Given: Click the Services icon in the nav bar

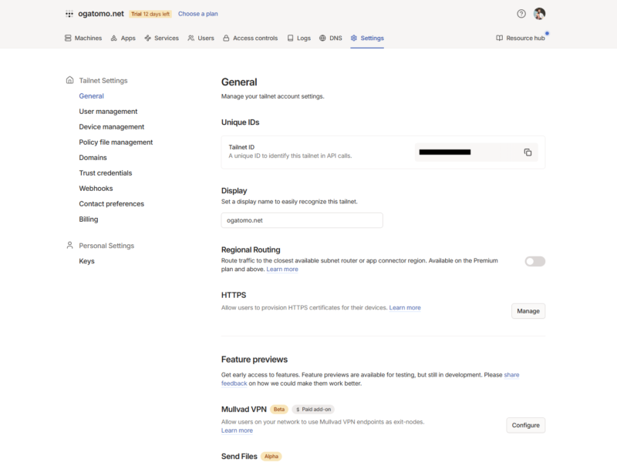Looking at the screenshot, I should tap(147, 38).
